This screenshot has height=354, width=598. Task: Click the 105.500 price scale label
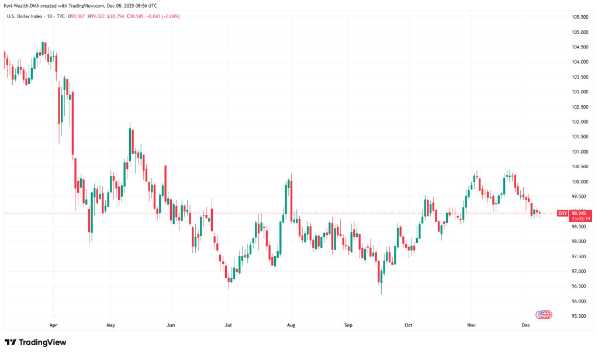point(579,17)
